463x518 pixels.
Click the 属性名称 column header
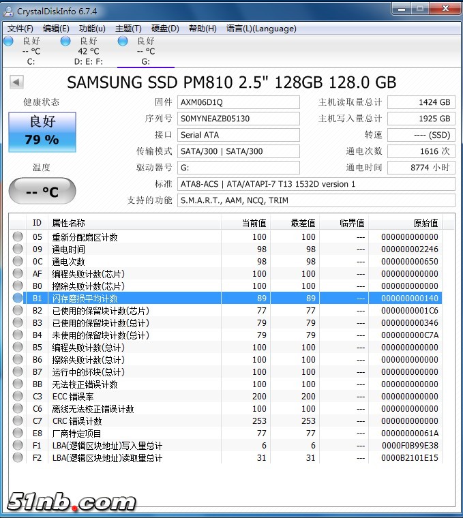68,223
